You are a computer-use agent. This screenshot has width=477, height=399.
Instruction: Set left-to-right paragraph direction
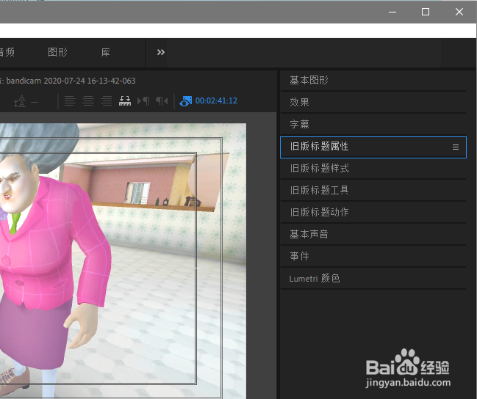[143, 100]
